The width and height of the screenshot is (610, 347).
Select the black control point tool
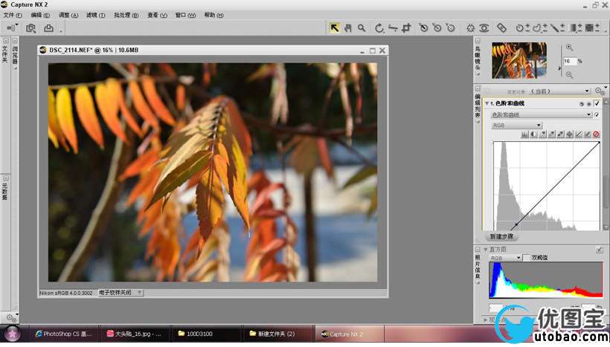click(423, 28)
